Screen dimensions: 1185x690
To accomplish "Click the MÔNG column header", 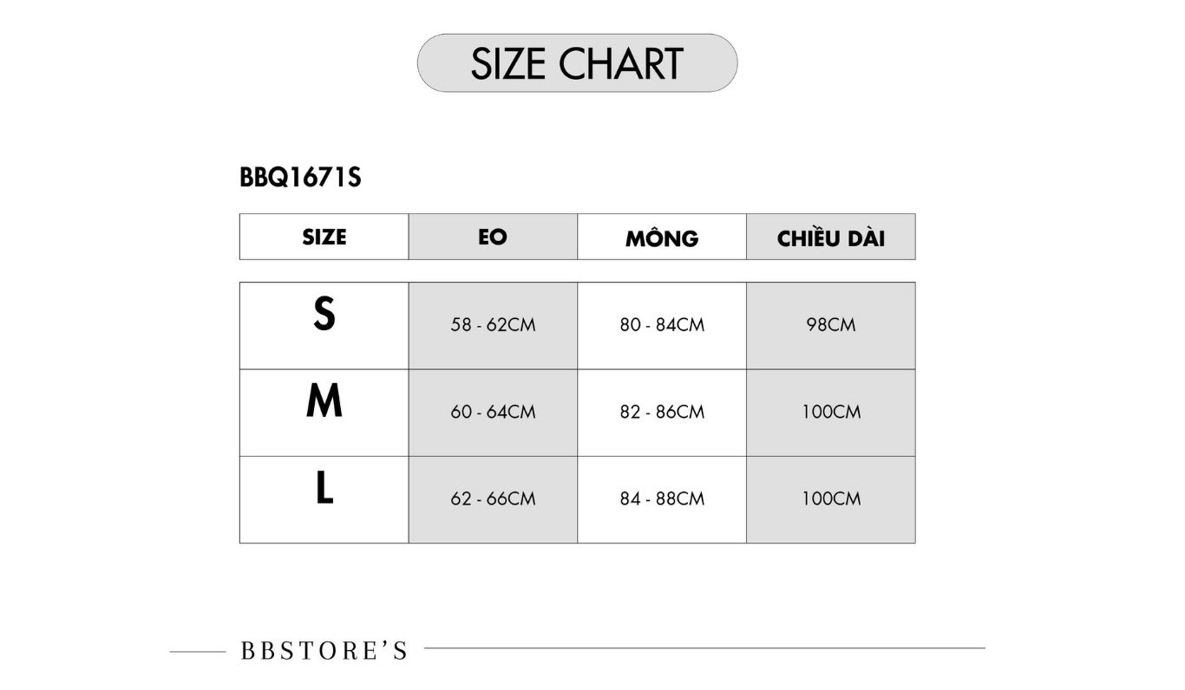I will click(662, 237).
